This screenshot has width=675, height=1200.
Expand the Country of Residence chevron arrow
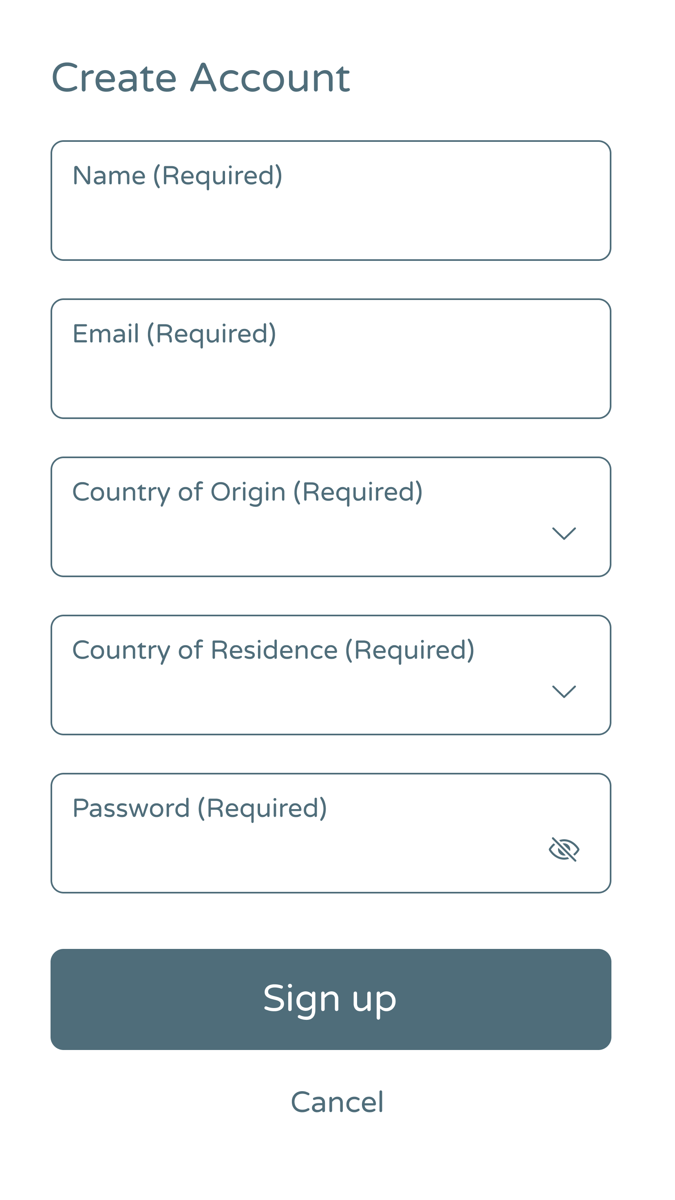pyautogui.click(x=564, y=692)
